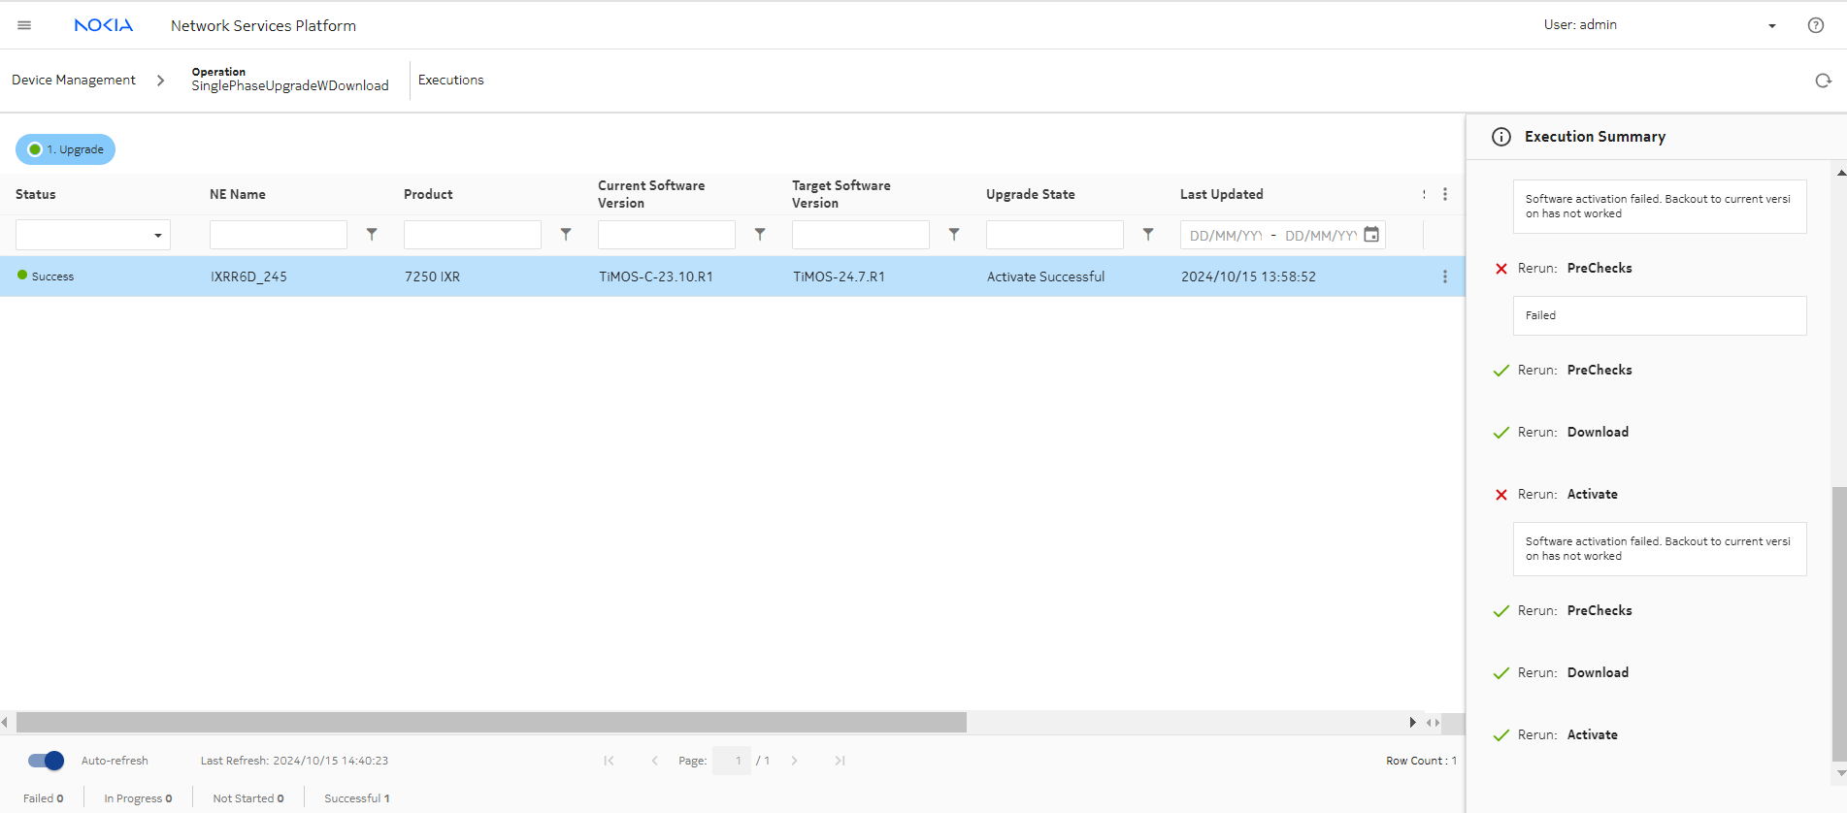
Task: Open the User admin dropdown
Action: [x=1771, y=25]
